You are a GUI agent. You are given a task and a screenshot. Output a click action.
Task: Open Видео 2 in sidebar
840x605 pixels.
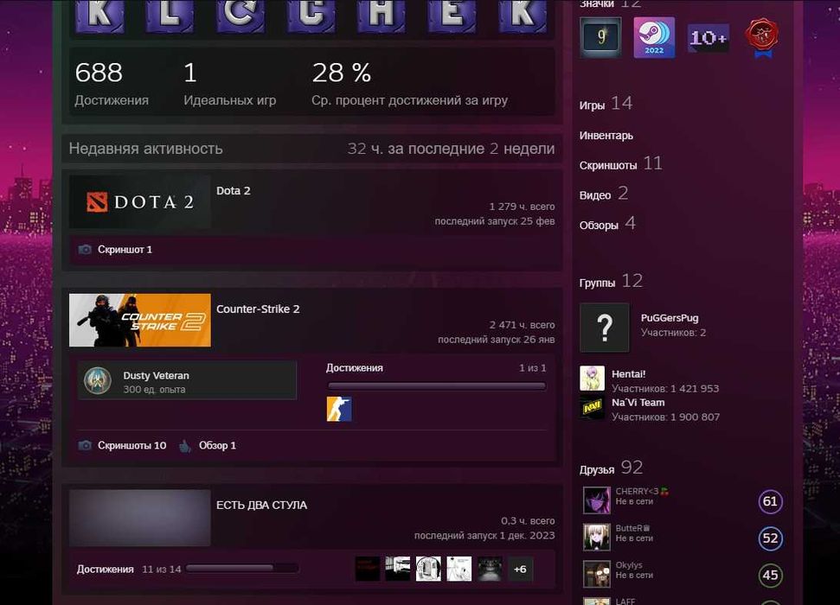604,194
